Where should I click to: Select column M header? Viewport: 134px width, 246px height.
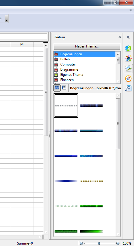pyautogui.click(x=22, y=44)
